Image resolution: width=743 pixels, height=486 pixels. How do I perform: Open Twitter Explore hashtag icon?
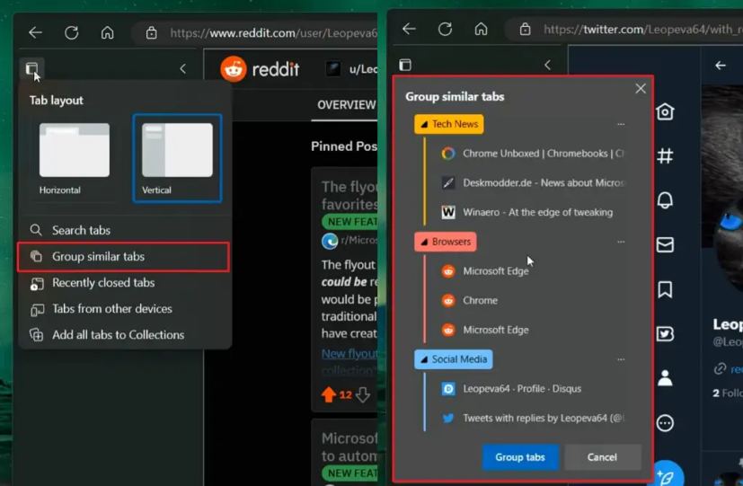666,155
